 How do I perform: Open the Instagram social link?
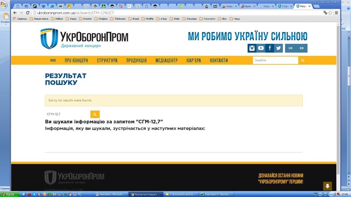tap(252, 48)
